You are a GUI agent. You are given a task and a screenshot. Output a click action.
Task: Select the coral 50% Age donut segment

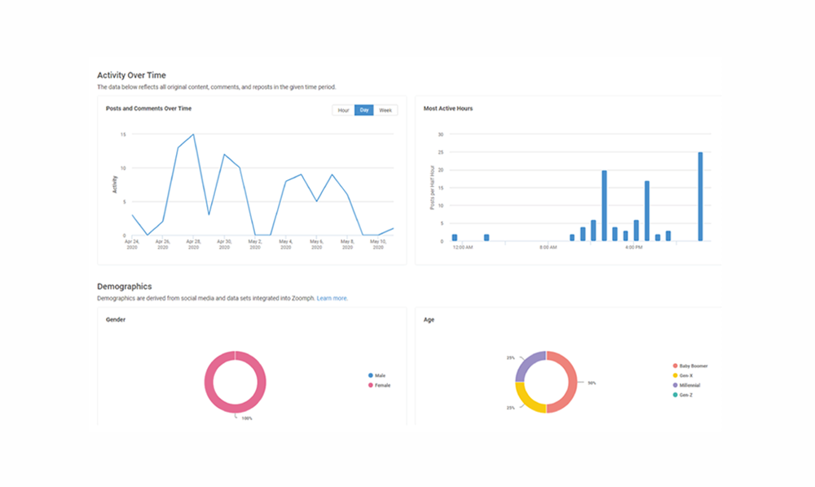(572, 382)
